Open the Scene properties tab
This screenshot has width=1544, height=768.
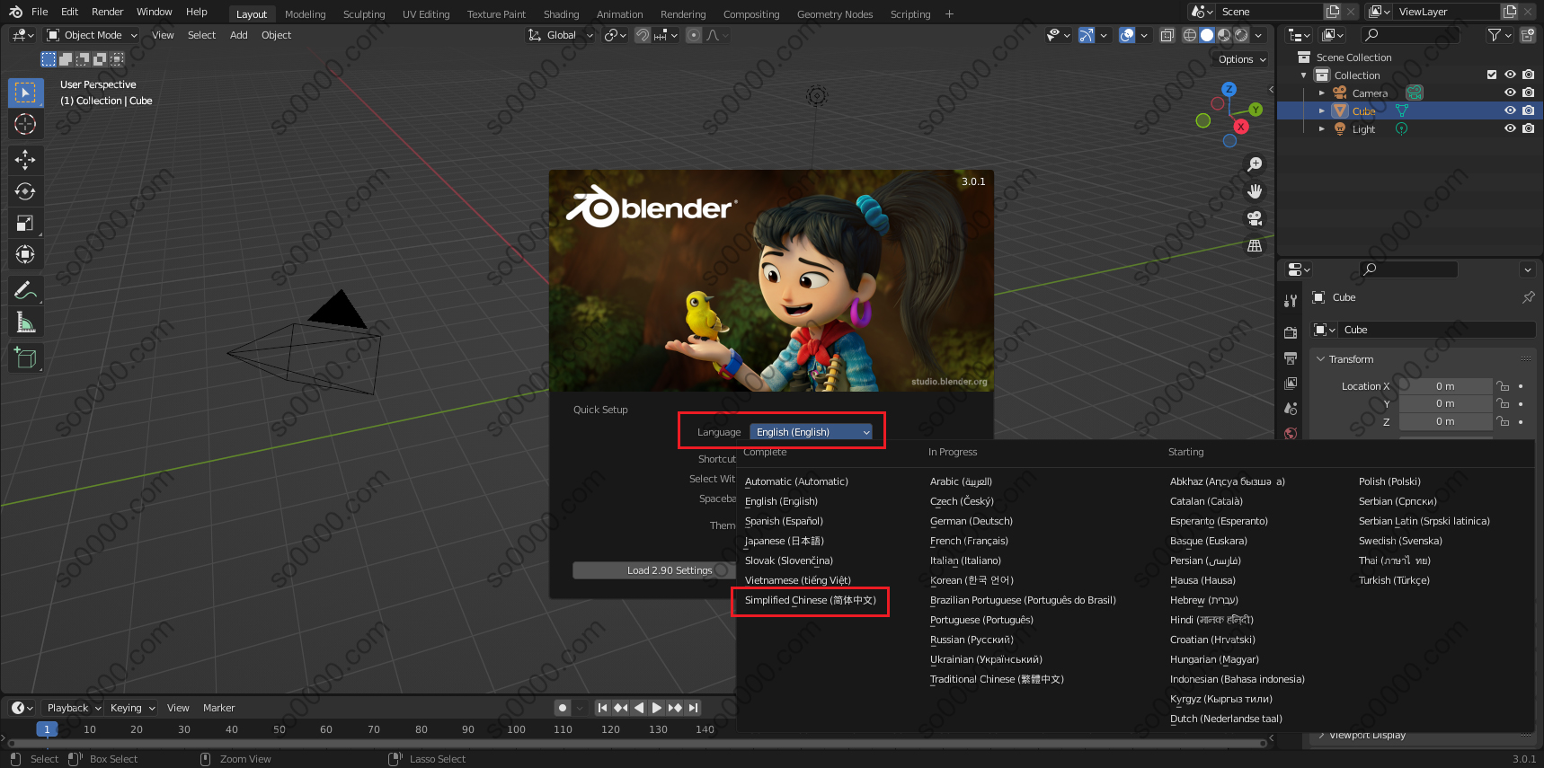1291,408
